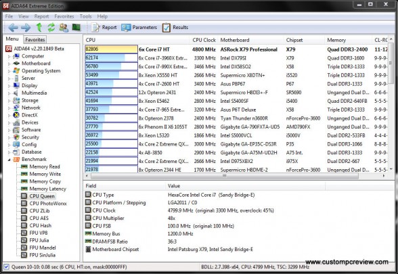
Task: Select the FPU Julia benchmark item
Action: 39,240
